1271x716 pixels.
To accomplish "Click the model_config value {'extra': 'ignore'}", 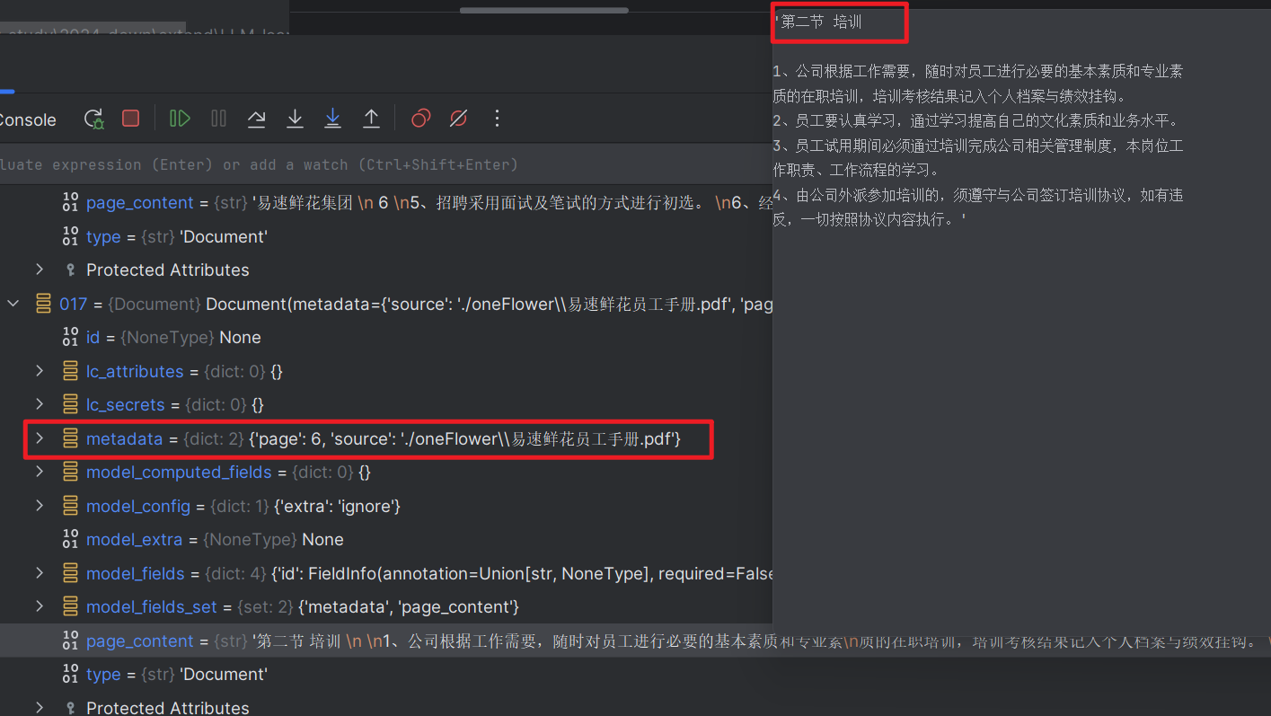I will (337, 506).
